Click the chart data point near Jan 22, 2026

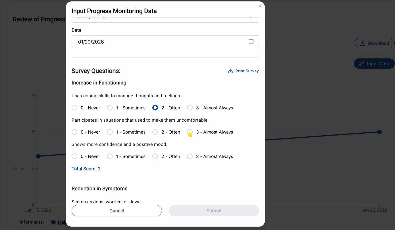coord(380,132)
